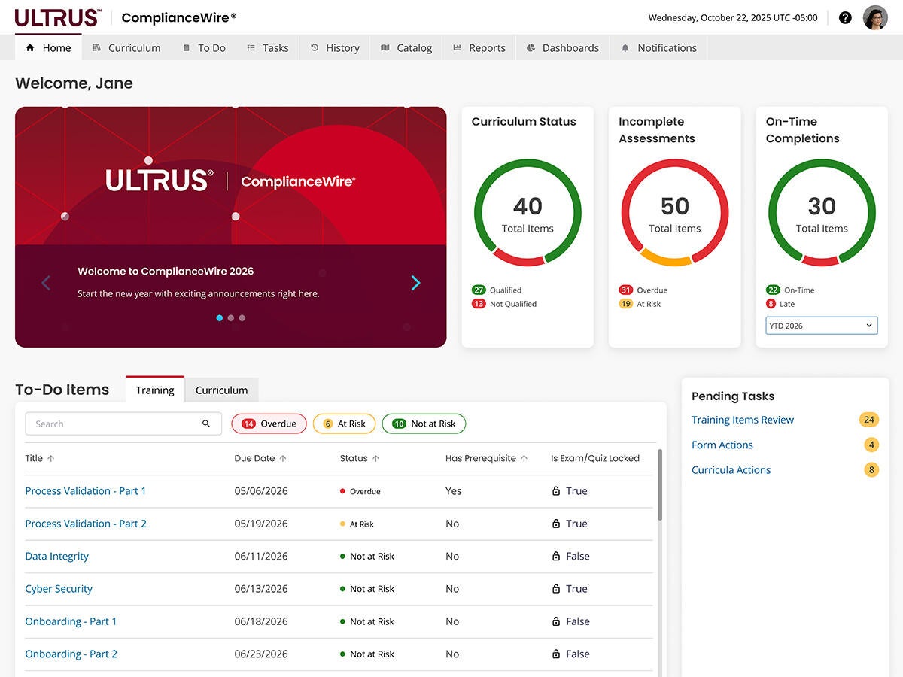Viewport: 903px width, 677px height.
Task: Click the Curriculum Status donut chart
Action: tap(528, 213)
